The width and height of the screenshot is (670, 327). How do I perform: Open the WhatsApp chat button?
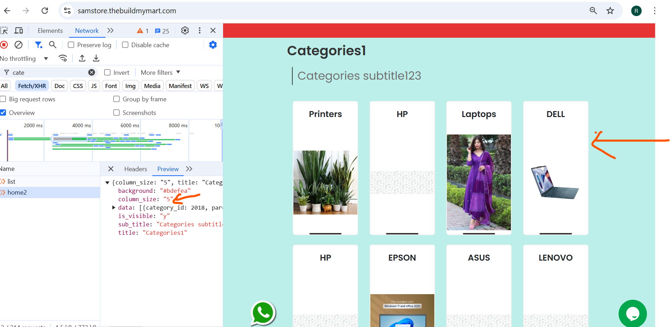pos(263,313)
